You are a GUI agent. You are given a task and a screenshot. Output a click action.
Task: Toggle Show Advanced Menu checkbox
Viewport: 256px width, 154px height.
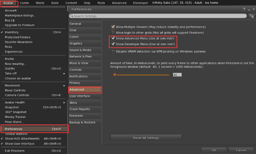tap(113, 38)
